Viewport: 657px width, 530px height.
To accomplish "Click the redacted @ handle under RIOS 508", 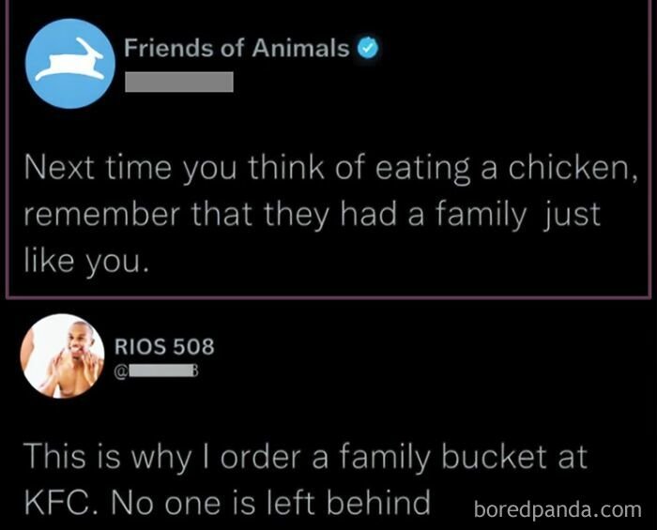I will (157, 371).
